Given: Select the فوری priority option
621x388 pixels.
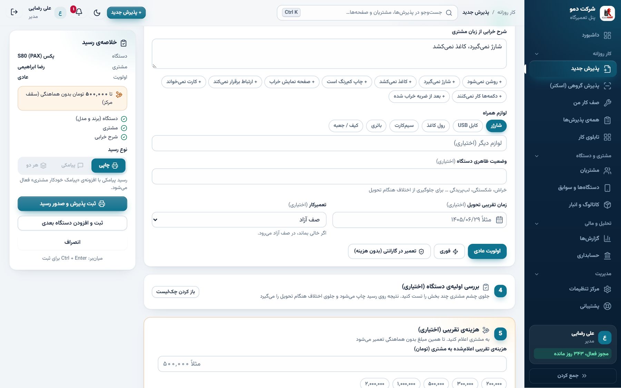Looking at the screenshot, I should (x=449, y=251).
